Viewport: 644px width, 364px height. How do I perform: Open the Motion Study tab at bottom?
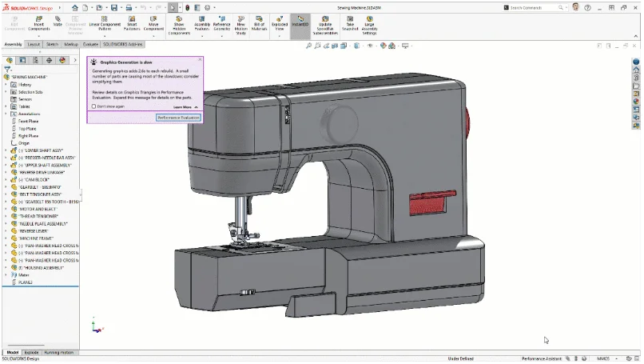59,352
